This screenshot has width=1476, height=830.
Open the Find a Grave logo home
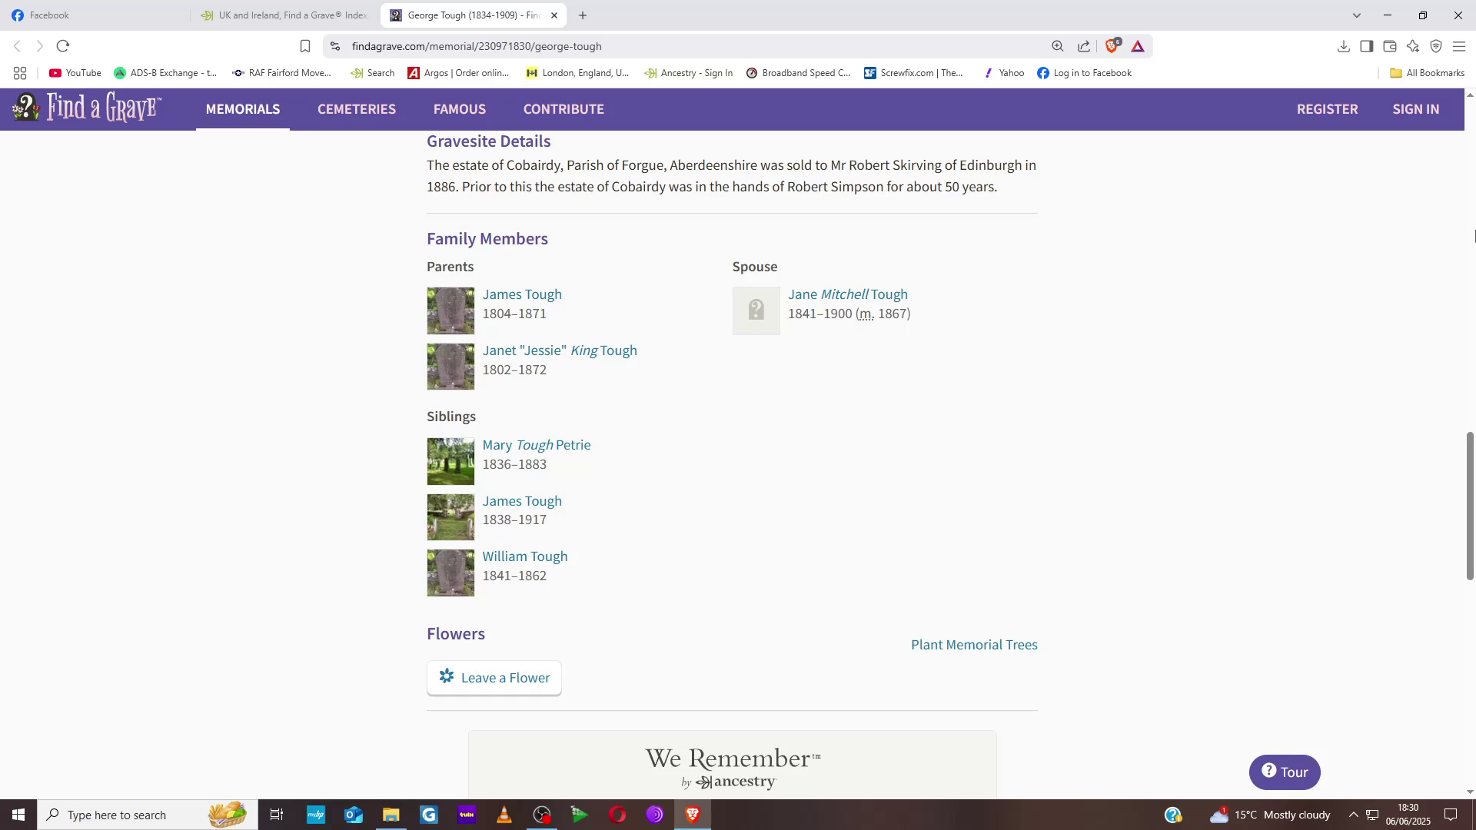coord(87,108)
